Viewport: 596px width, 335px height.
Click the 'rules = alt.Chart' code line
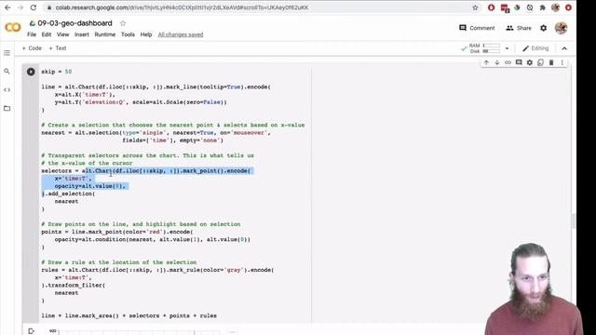coord(157,270)
